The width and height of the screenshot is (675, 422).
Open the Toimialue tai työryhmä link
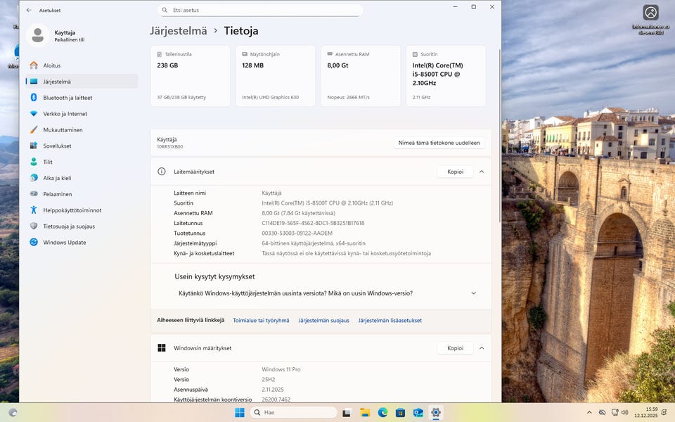261,321
